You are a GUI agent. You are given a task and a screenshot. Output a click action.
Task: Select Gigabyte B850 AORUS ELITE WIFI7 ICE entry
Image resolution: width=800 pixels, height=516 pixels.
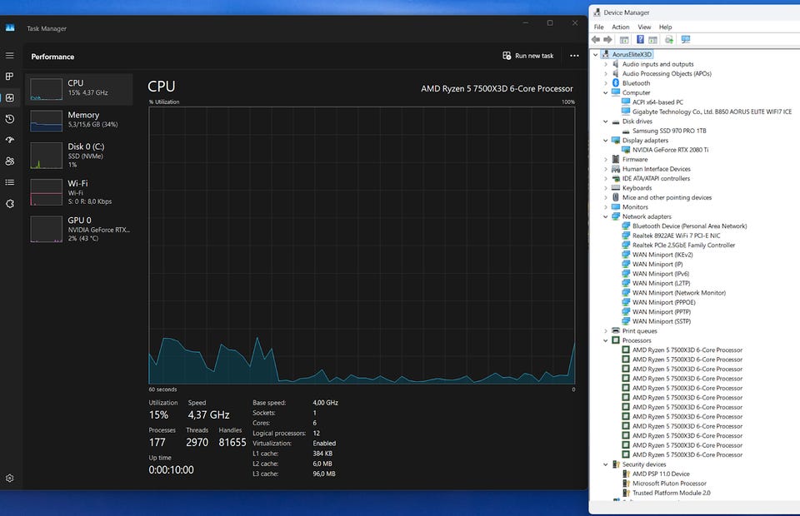(712, 112)
